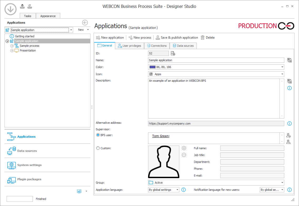Expand the Presentation tree node

click(12, 50)
